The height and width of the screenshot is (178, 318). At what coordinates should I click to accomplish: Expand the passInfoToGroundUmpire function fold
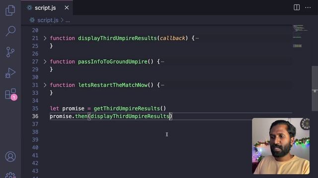[45, 61]
